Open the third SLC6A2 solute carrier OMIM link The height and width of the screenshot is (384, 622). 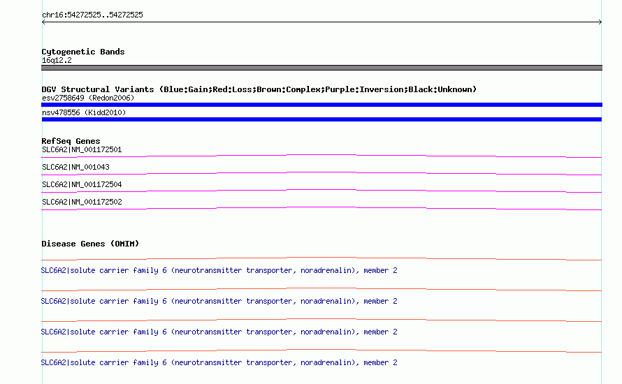coord(219,332)
